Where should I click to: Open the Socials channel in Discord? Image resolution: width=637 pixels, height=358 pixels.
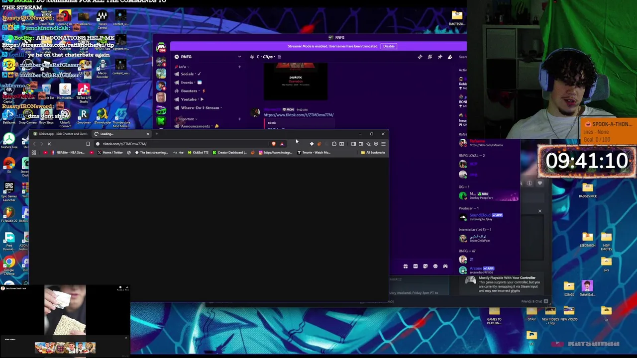207,74
